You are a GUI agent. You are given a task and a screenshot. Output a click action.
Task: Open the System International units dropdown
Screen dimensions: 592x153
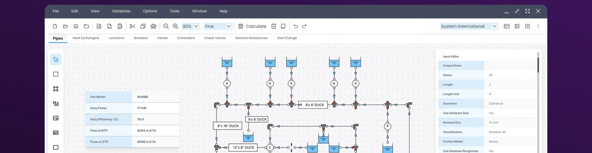click(x=469, y=26)
